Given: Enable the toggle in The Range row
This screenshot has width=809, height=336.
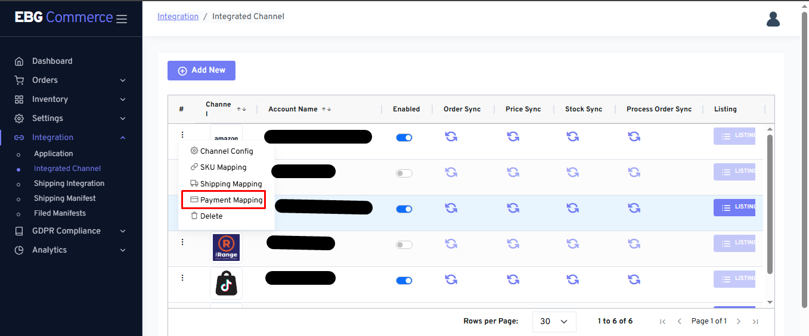Looking at the screenshot, I should point(404,245).
